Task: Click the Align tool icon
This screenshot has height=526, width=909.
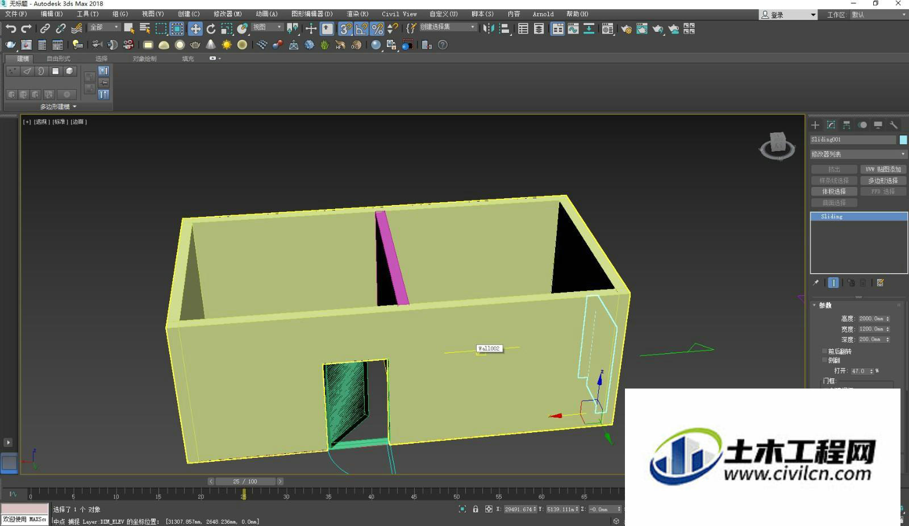Action: pos(504,28)
